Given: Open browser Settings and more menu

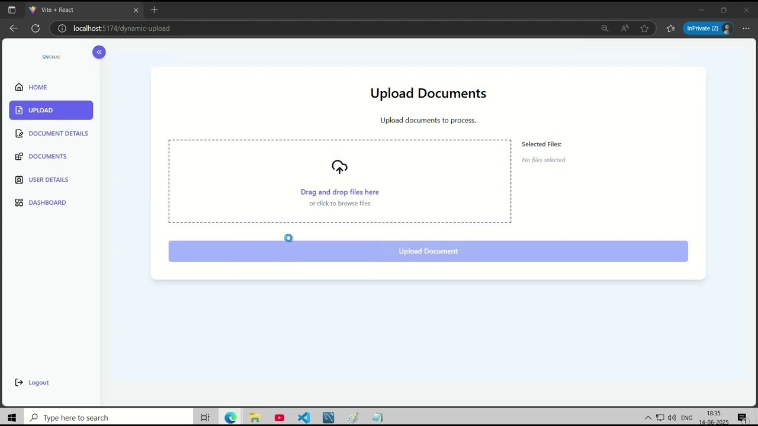Looking at the screenshot, I should (x=746, y=28).
